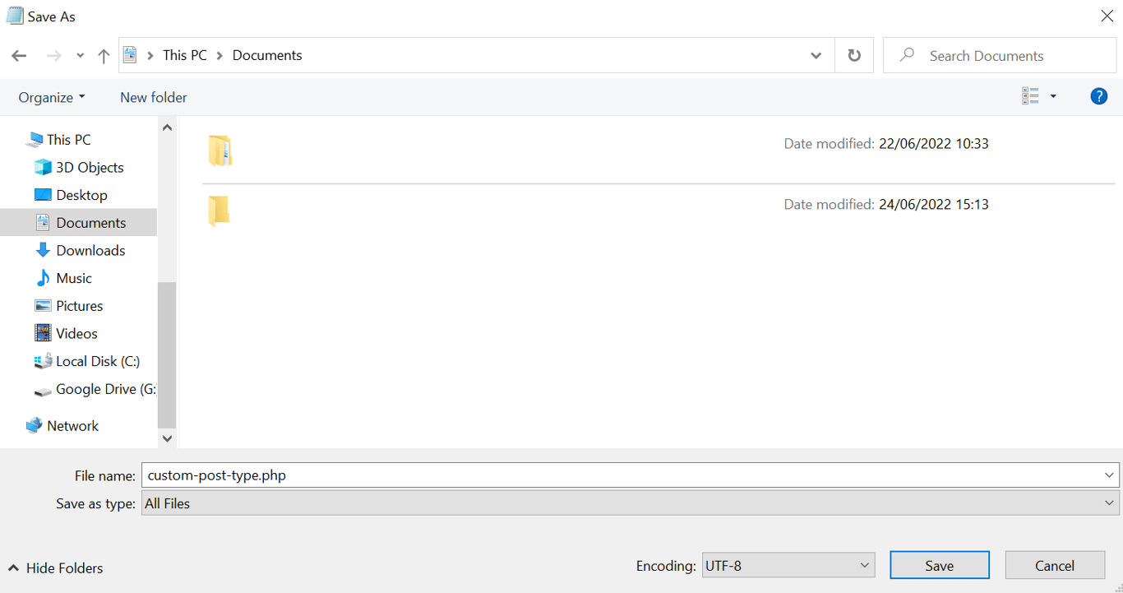Screen dimensions: 1123x593
Task: Select Google Drive (G:) in sidebar
Action: coord(102,389)
